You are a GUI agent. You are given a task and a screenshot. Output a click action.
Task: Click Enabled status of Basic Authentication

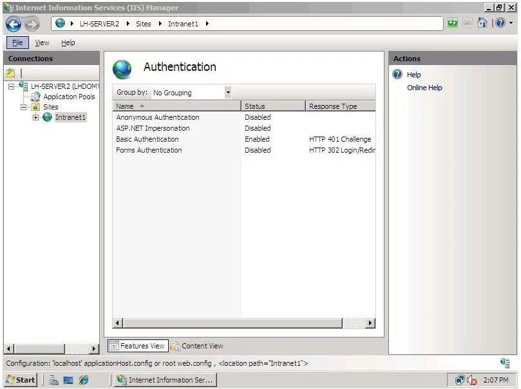coord(257,139)
